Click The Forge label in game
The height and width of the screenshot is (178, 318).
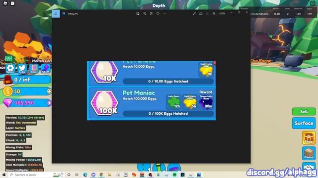pos(261,61)
